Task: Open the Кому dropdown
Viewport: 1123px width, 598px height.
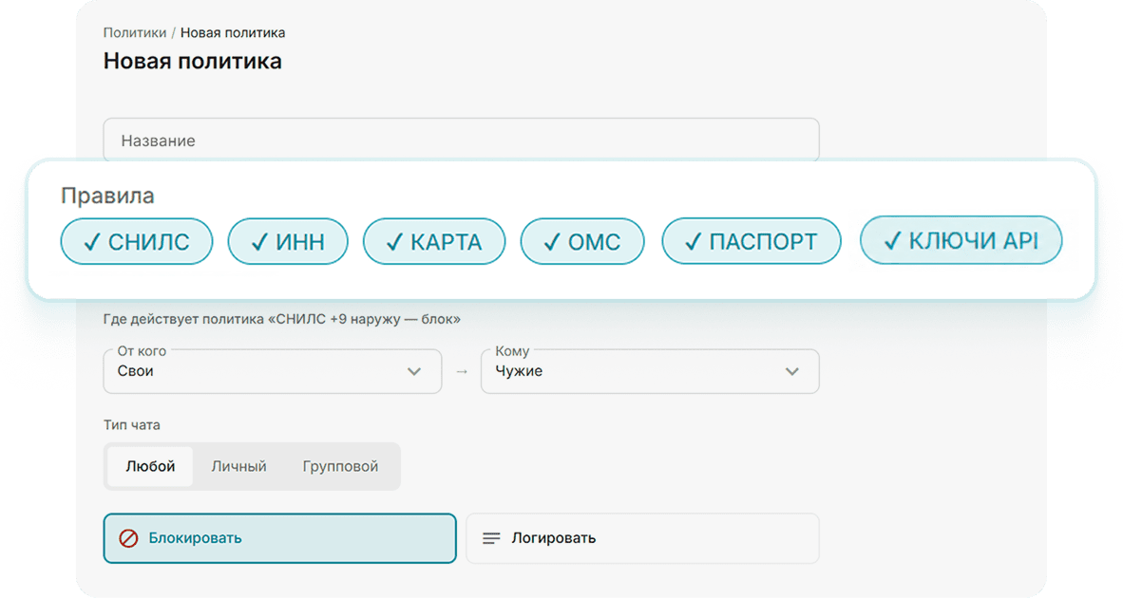Action: [x=650, y=371]
